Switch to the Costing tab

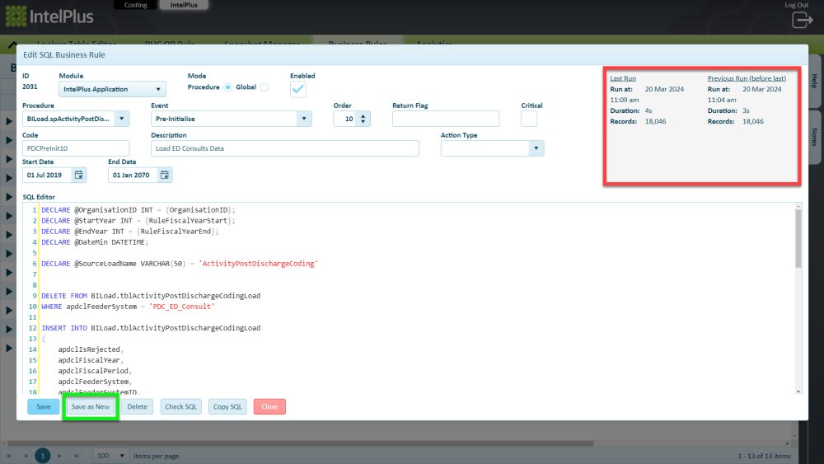point(136,5)
